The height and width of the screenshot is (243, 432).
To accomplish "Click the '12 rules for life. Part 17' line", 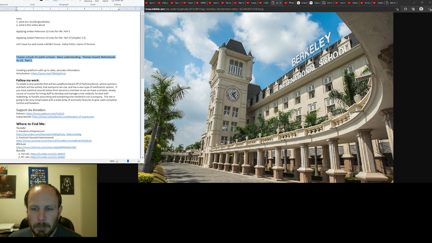I will [51, 38].
